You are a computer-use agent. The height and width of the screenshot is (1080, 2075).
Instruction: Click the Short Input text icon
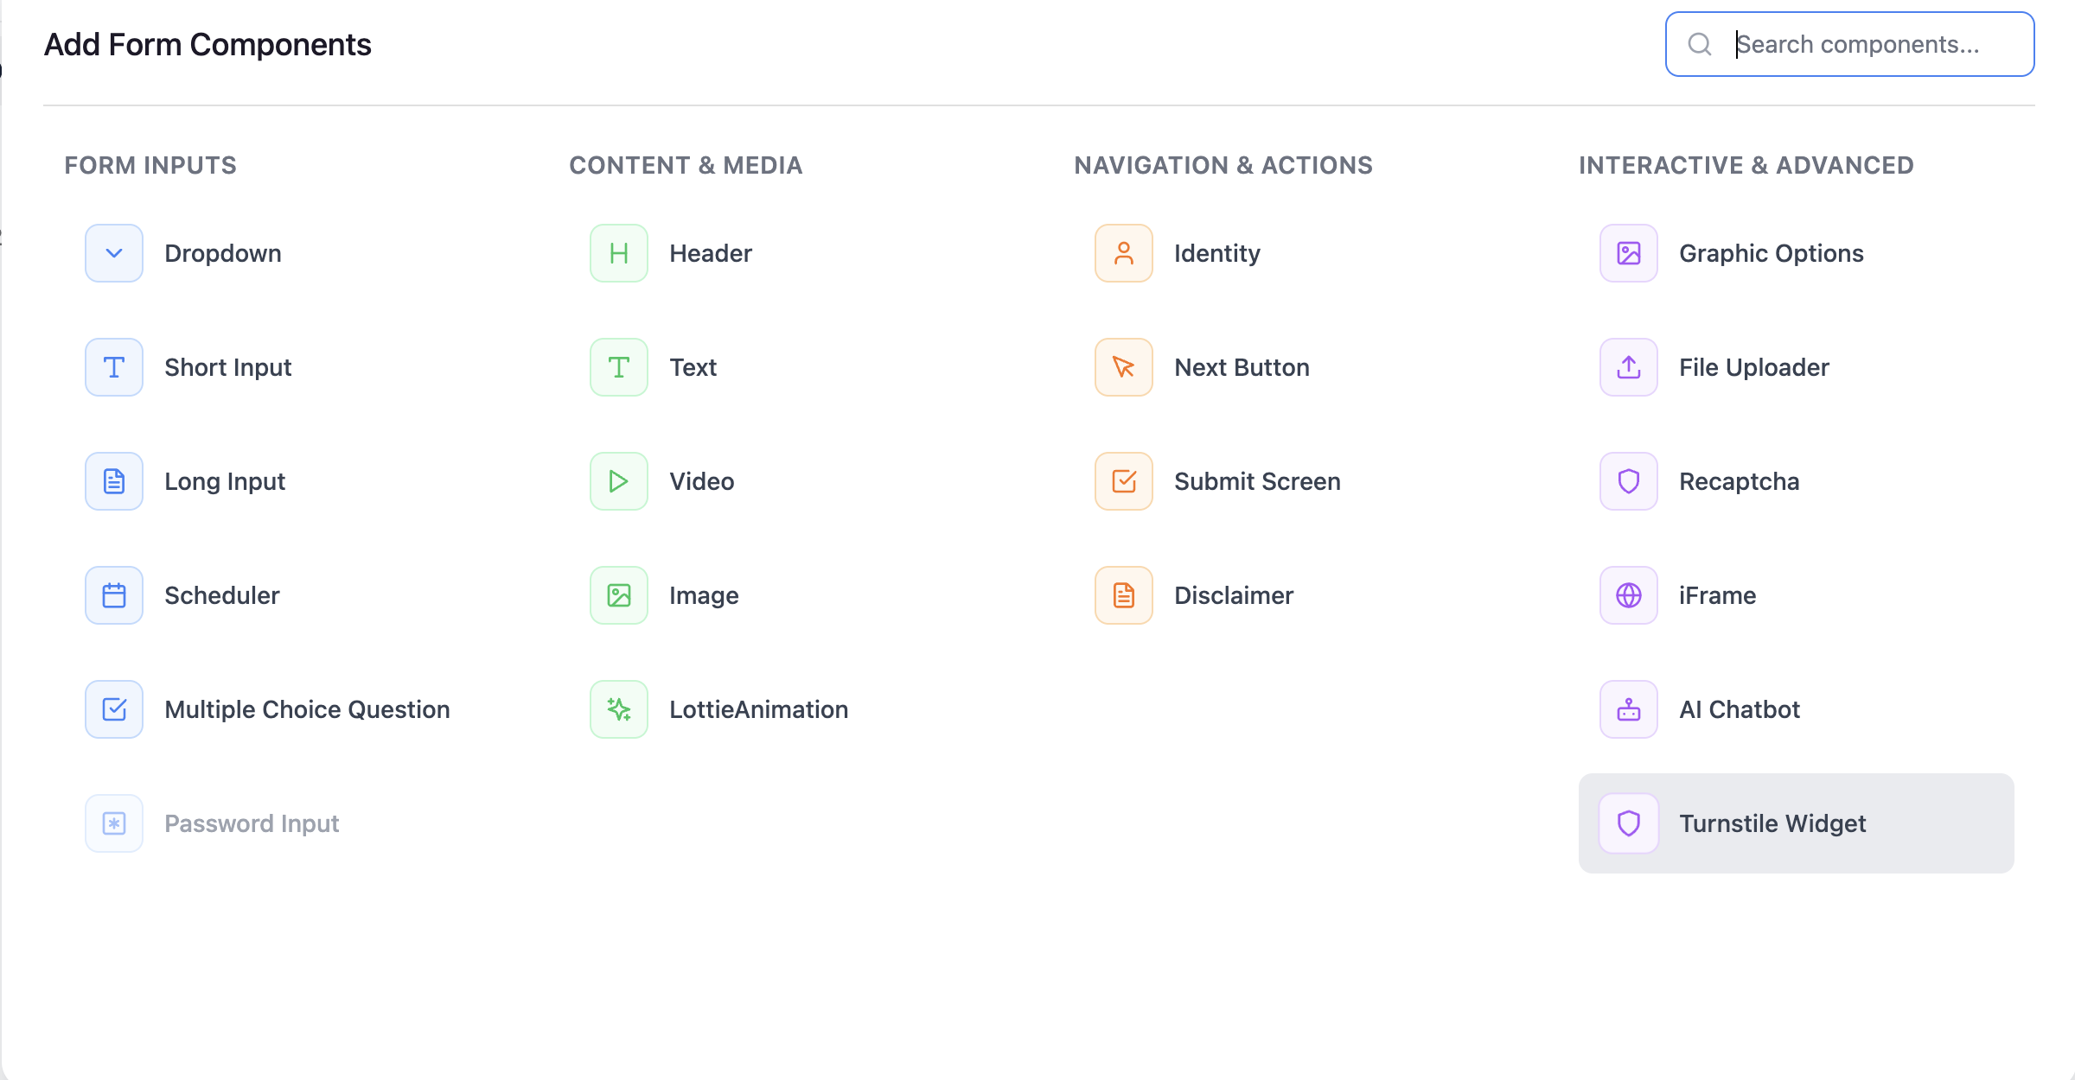tap(113, 366)
